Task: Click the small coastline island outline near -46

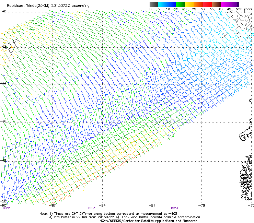Action: point(245,134)
